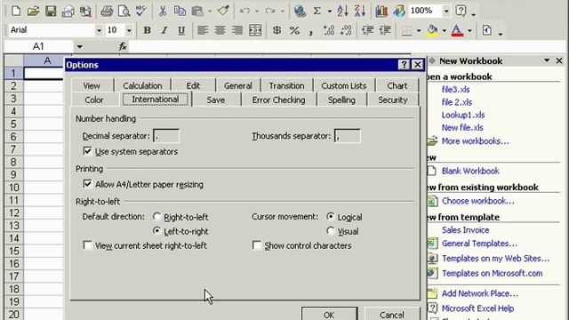The image size is (569, 320).
Task: Open the Name Box dropdown arrow
Action: coord(79,46)
